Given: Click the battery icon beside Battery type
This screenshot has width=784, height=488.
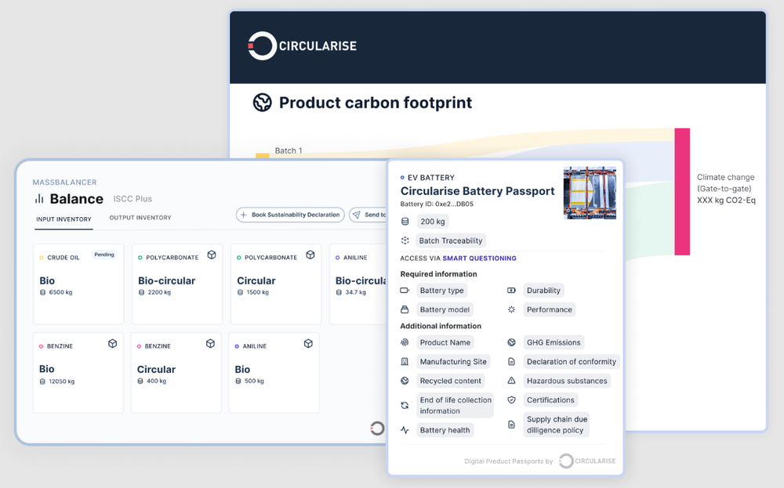Looking at the screenshot, I should tap(405, 290).
